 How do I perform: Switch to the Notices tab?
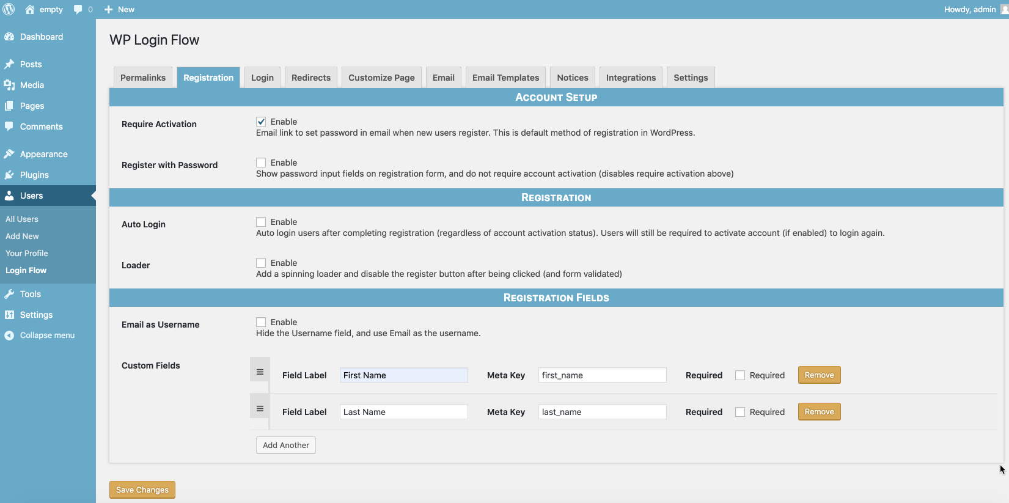click(x=573, y=78)
